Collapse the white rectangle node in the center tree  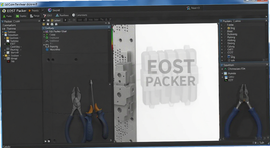44,45
